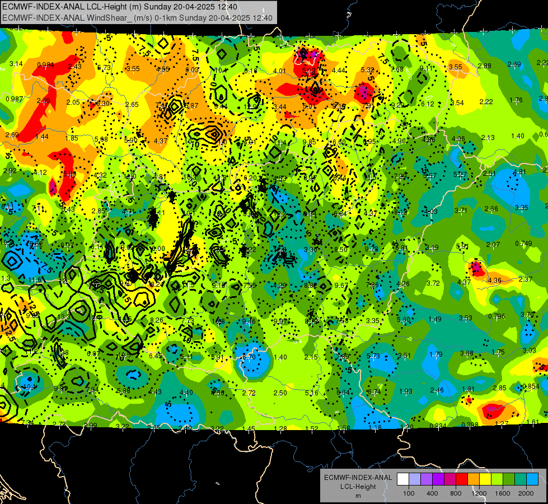The width and height of the screenshot is (548, 504).
Task: Click the legend label '400'
Action: tap(432, 493)
